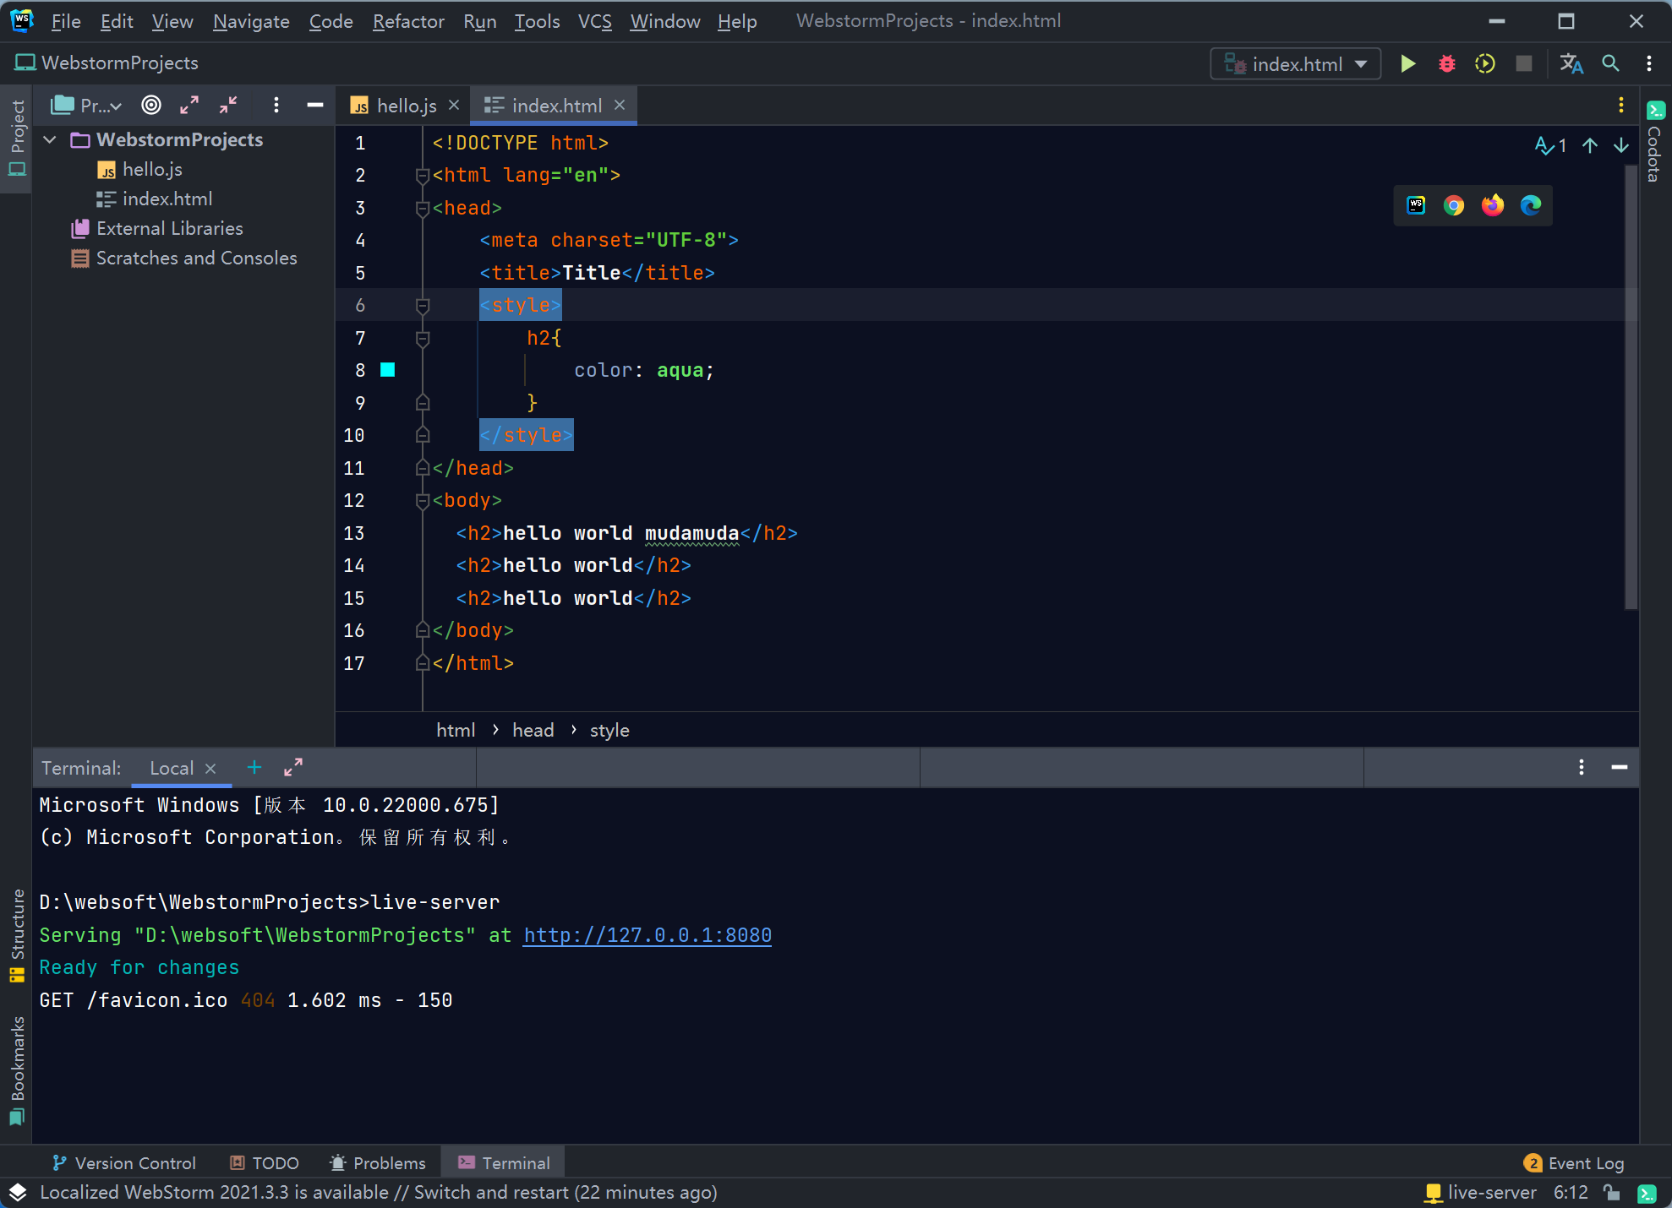Open the page in Chrome from the browser popup
1672x1208 pixels.
(x=1454, y=205)
